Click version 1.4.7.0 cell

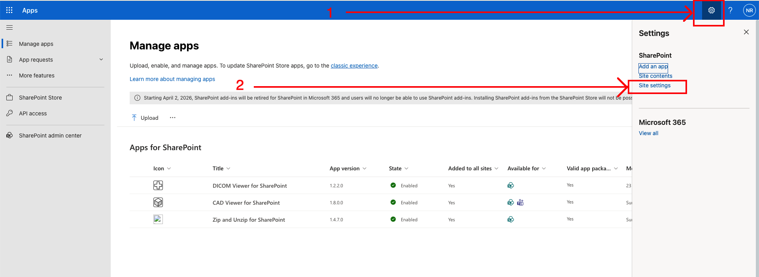coord(336,220)
